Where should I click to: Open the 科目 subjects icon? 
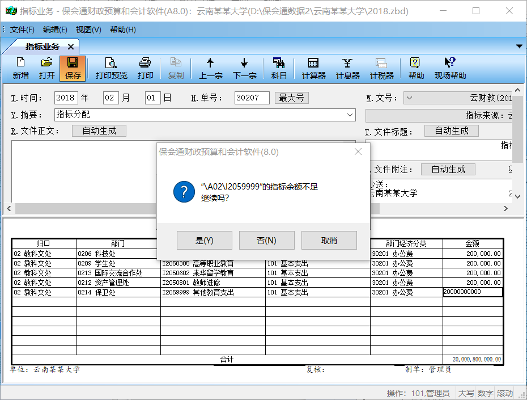tap(279, 68)
